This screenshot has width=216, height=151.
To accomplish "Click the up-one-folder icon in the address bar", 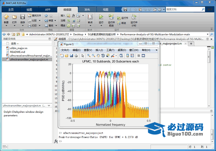I will pos(13,34).
